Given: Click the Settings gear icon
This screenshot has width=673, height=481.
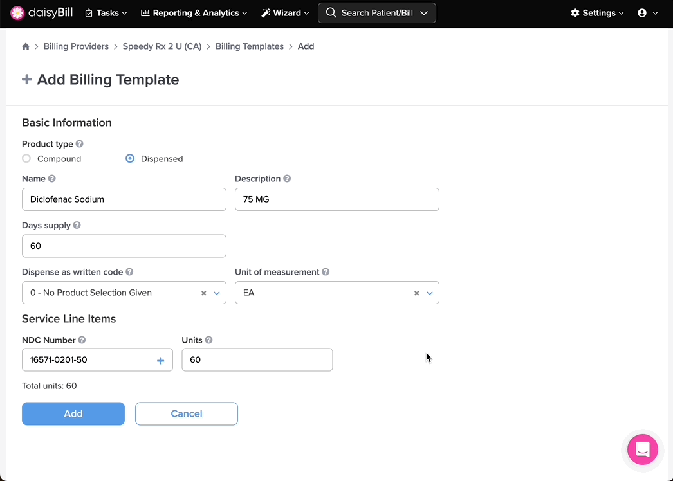Looking at the screenshot, I should (x=575, y=13).
